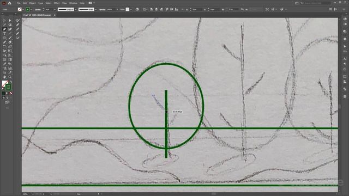Open variable width profile dropdown
The height and width of the screenshot is (196, 349).
[75, 9]
